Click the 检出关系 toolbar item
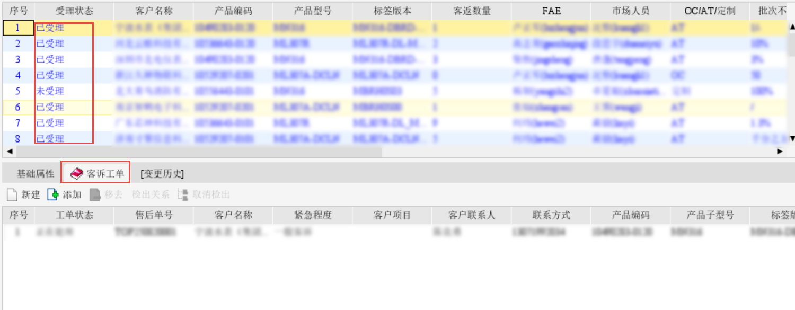795x310 pixels. click(x=151, y=194)
